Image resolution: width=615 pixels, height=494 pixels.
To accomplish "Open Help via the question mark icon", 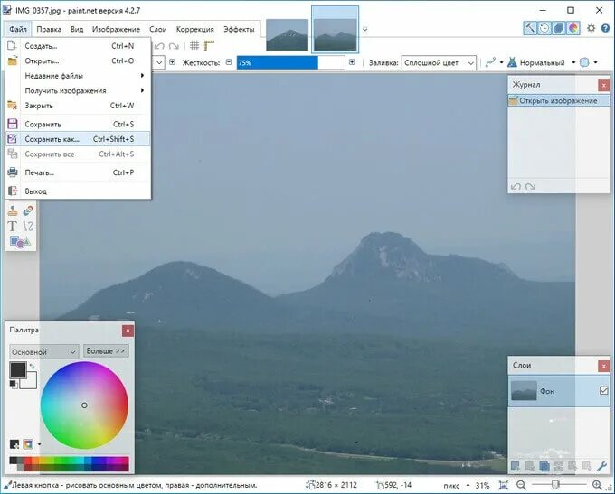I will pos(606,28).
